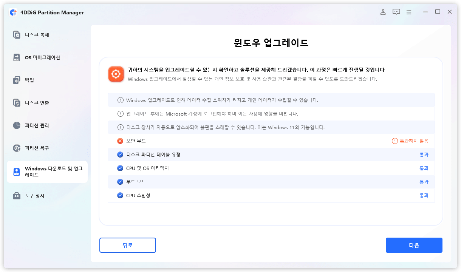Click the warning icon beside Microsoft 계정 notice

point(120,114)
